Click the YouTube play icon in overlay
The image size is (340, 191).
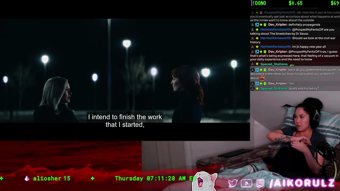coord(246,183)
